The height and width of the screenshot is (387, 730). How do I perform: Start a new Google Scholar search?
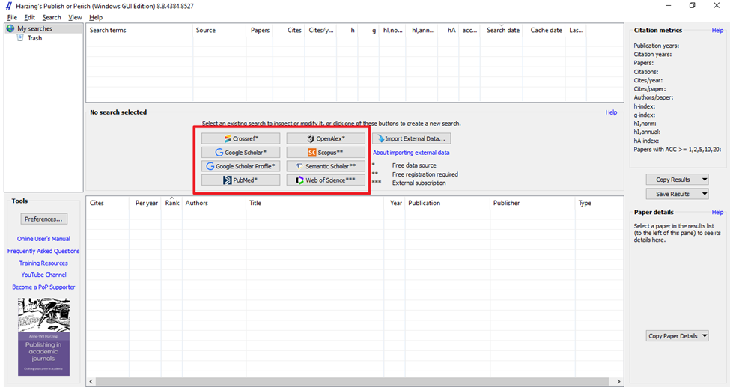[240, 152]
